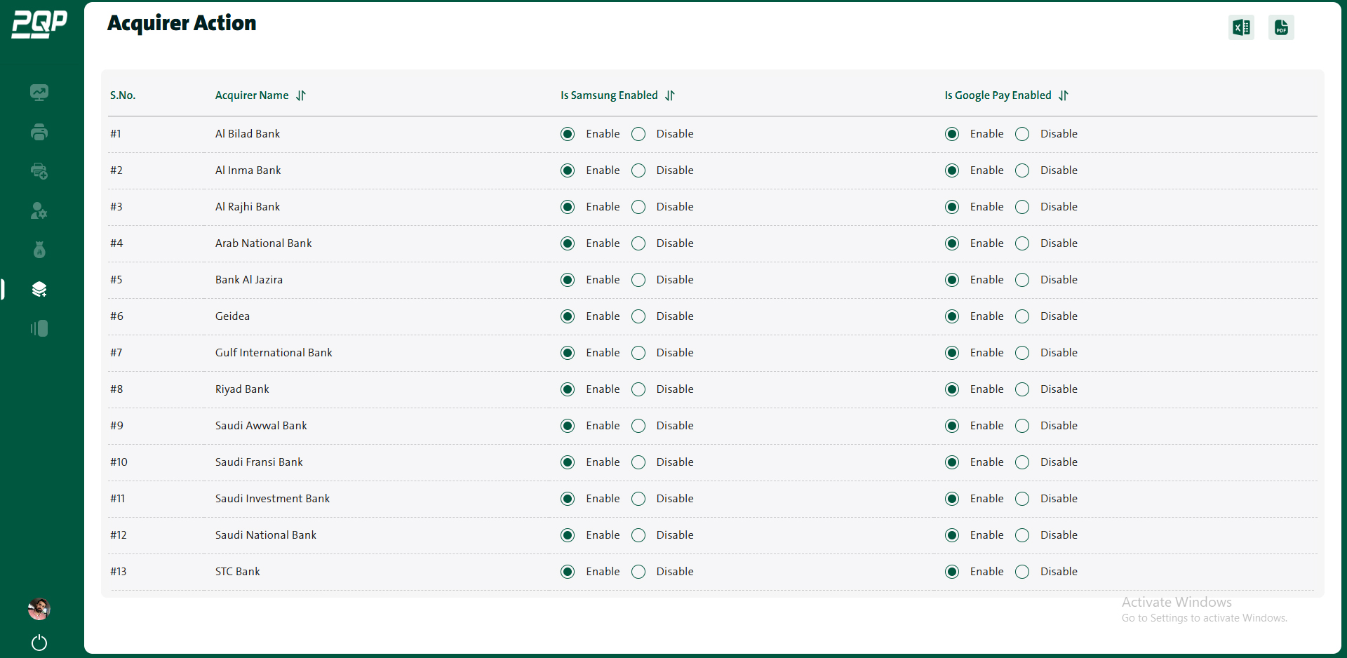Click the card reader sidebar icon

39,328
